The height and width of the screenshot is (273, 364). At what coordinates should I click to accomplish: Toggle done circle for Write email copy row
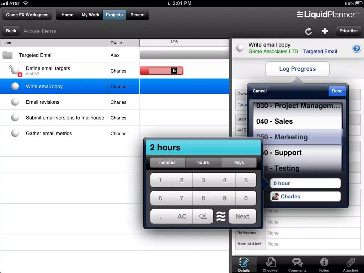point(15,86)
